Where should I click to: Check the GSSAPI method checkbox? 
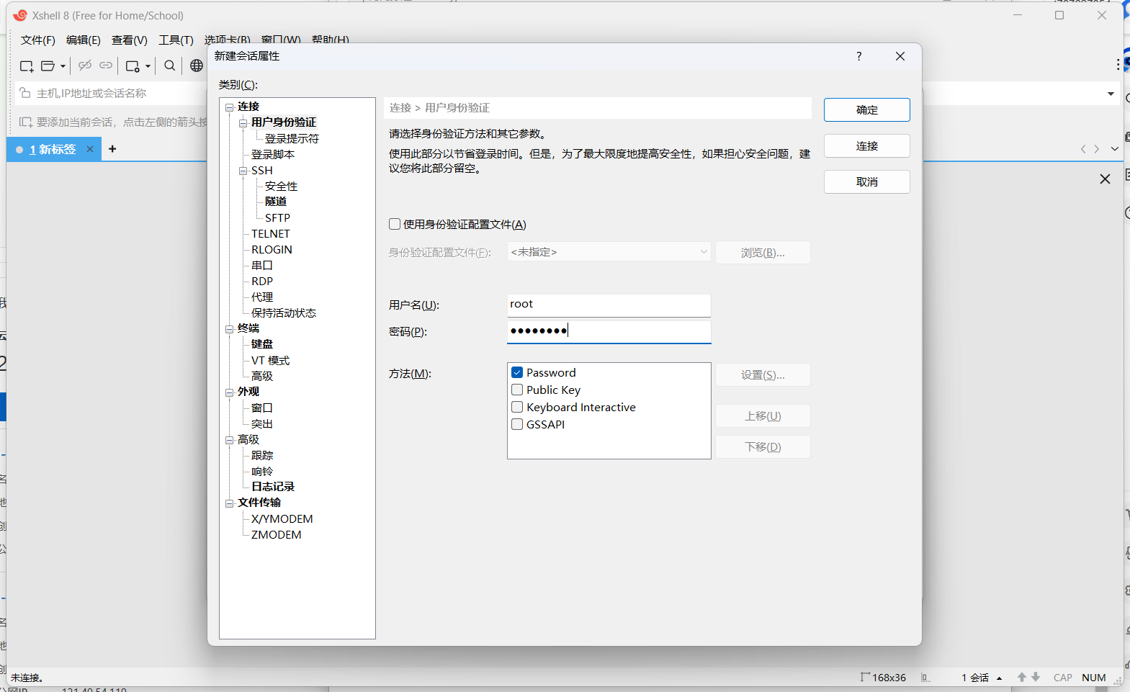[517, 424]
